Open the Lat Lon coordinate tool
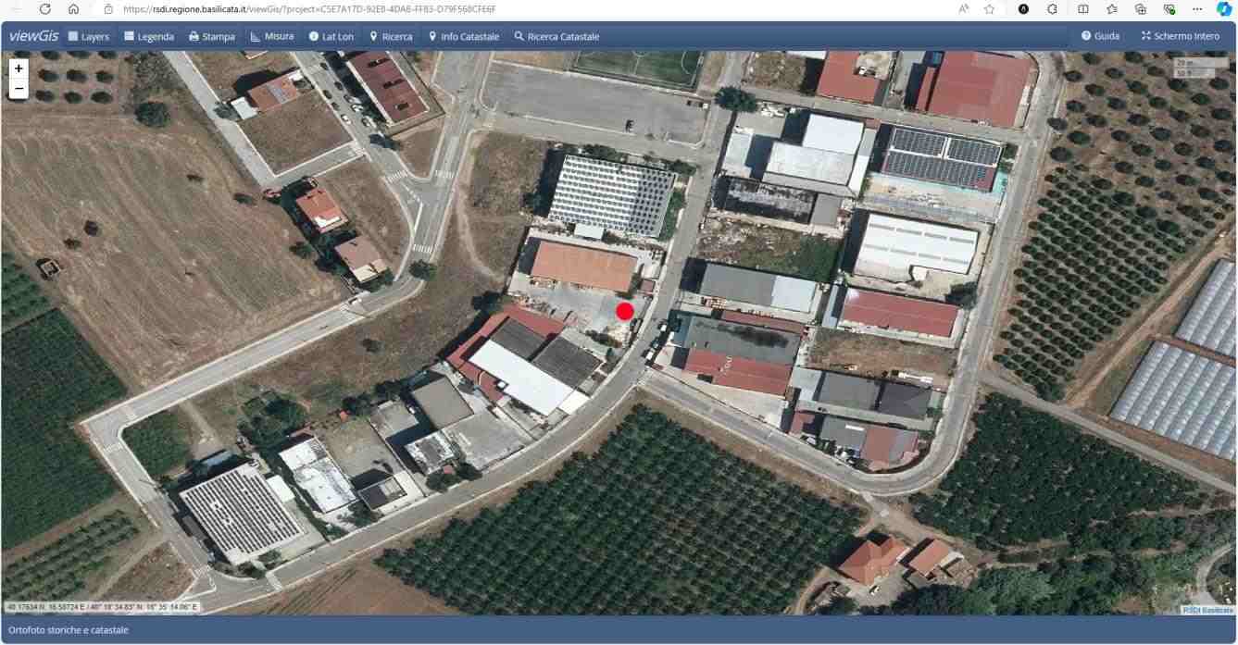This screenshot has width=1238, height=645. tap(331, 36)
